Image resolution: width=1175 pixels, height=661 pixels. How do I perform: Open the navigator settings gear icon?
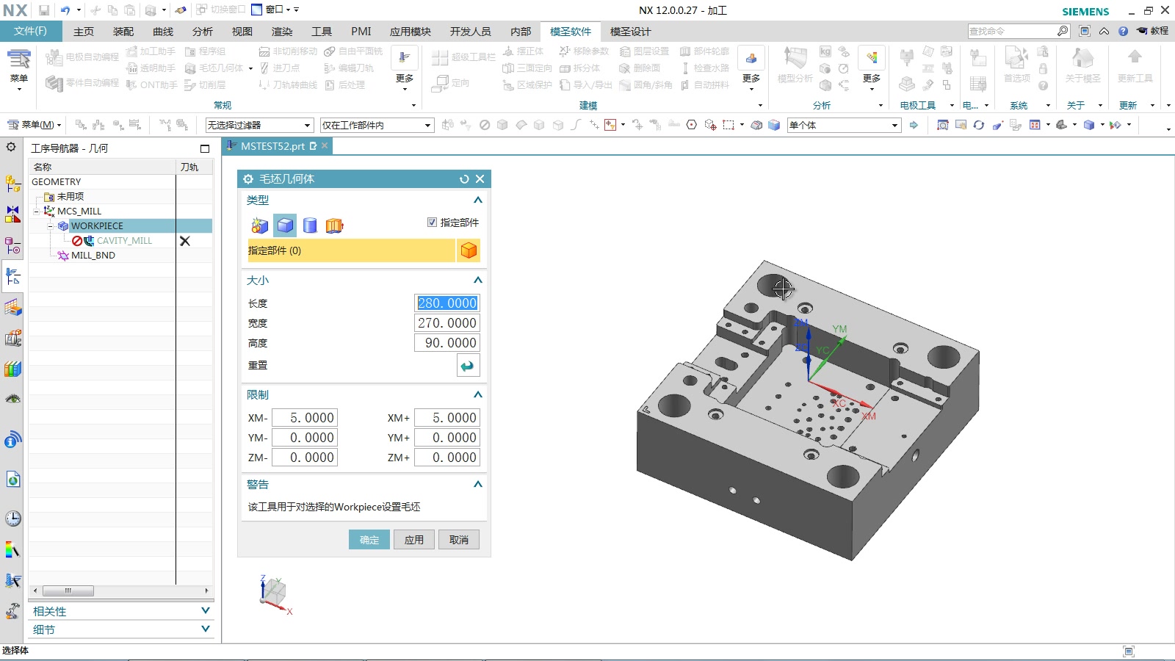(x=11, y=147)
